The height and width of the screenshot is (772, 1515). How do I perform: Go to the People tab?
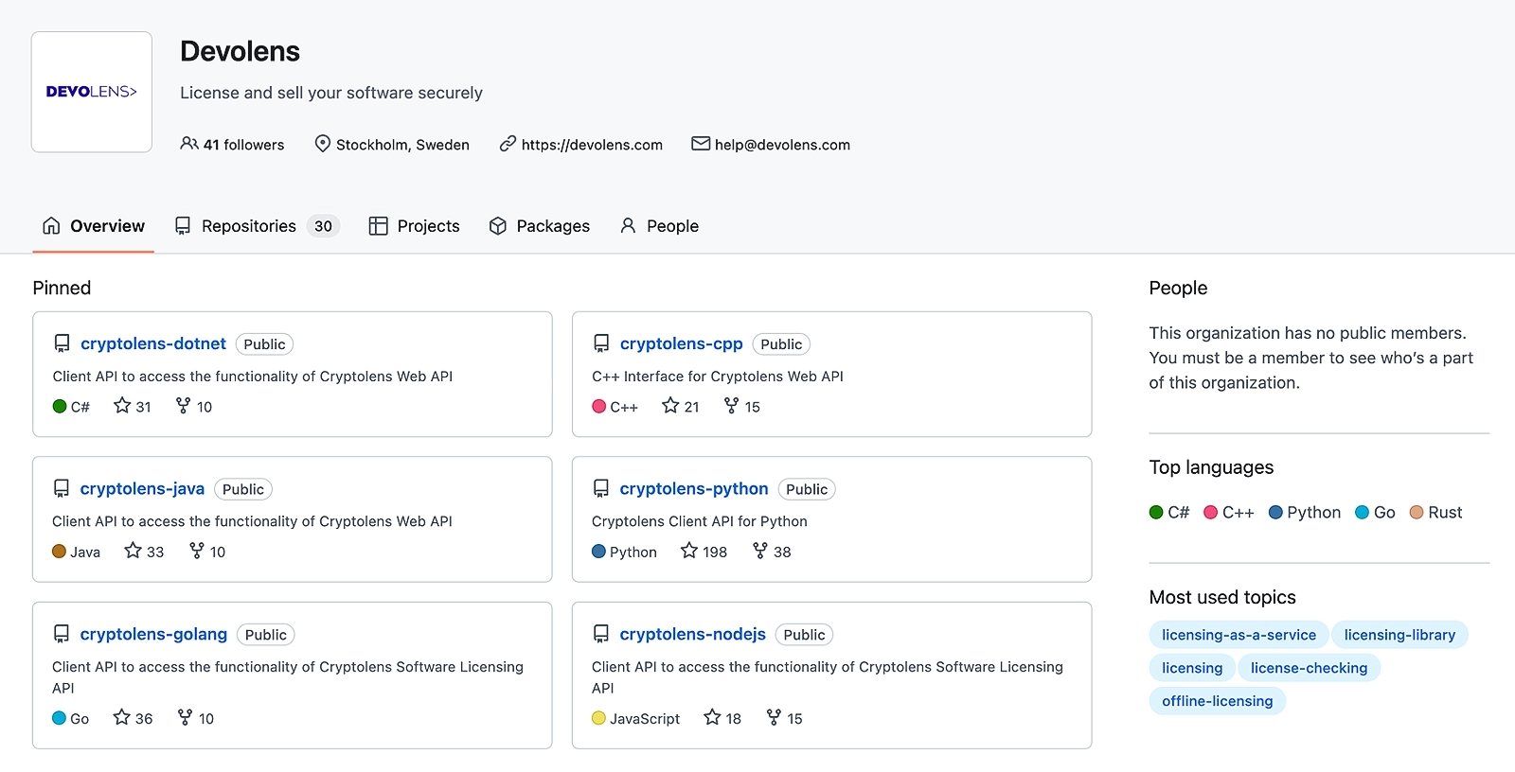click(x=659, y=226)
